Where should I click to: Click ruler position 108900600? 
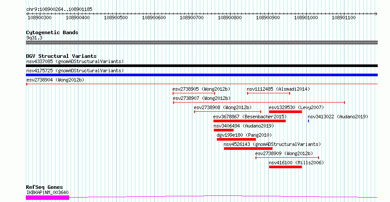tap(154, 18)
